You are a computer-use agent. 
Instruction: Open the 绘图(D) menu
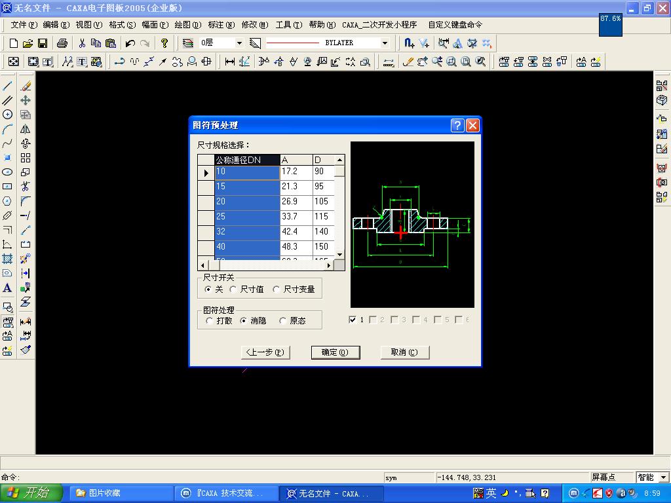pos(188,25)
